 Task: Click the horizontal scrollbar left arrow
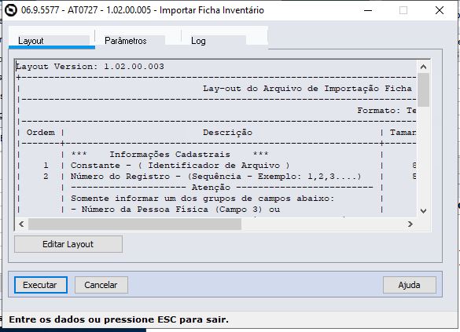(21, 224)
